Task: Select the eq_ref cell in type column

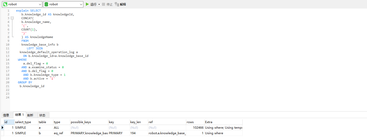Action: click(x=58, y=133)
